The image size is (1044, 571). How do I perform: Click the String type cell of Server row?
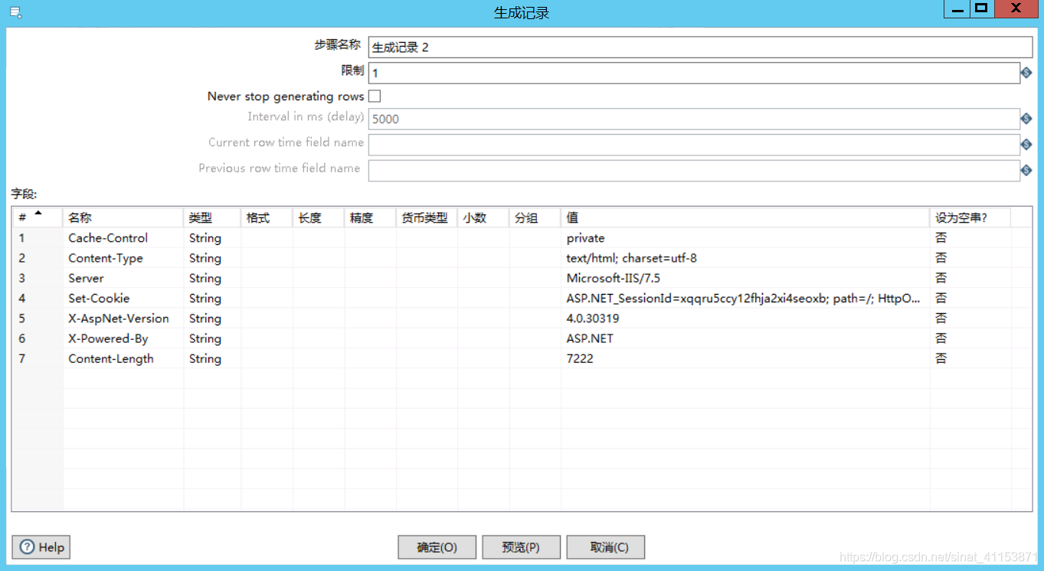coord(212,278)
